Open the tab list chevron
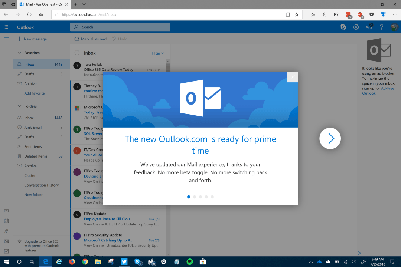The width and height of the screenshot is (401, 267). pos(84,4)
